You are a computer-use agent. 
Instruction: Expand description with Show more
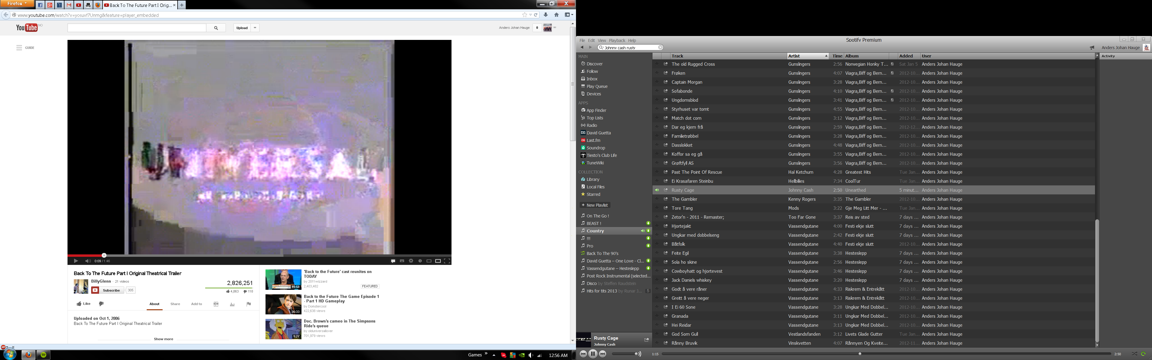[x=163, y=339]
